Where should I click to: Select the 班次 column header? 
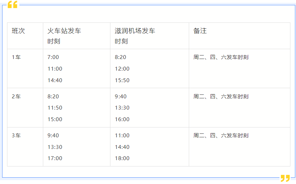18,31
